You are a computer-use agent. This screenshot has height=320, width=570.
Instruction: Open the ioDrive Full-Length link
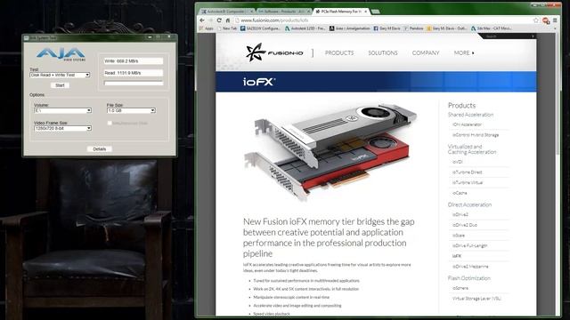point(469,245)
